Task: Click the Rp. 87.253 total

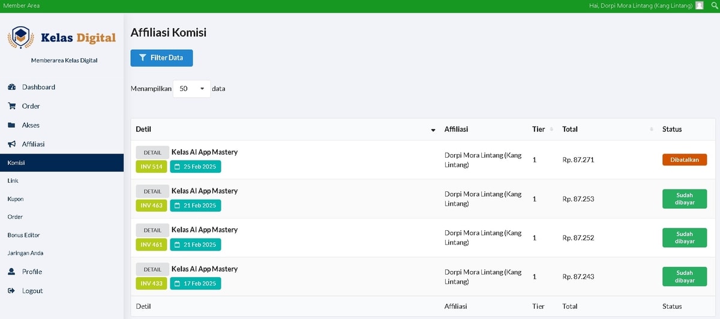Action: pyautogui.click(x=578, y=199)
